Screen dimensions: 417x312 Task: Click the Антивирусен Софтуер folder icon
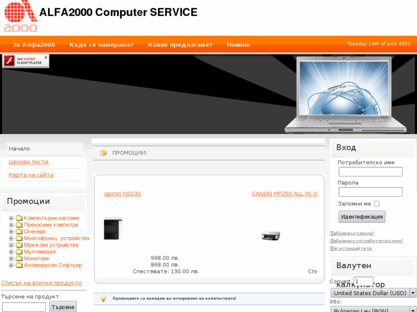tap(19, 265)
